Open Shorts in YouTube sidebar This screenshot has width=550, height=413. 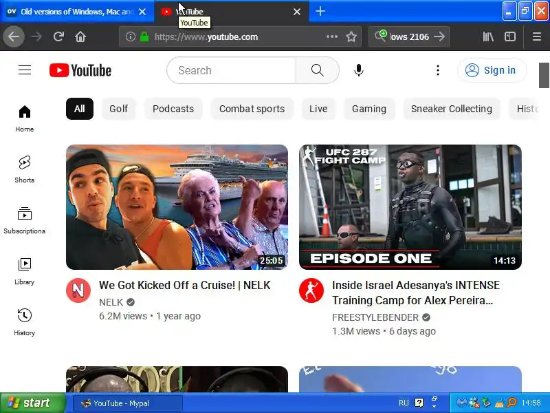tap(25, 169)
